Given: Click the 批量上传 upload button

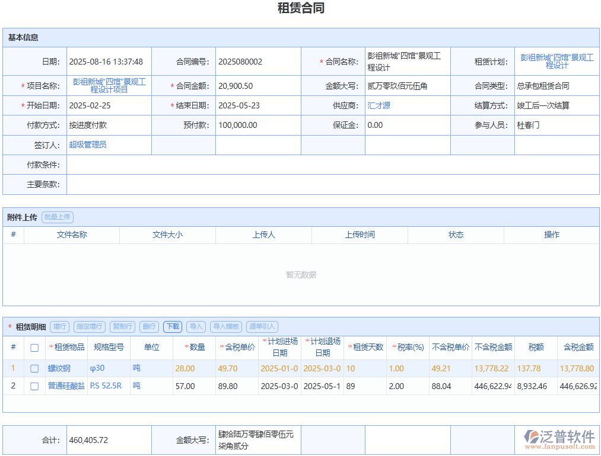Looking at the screenshot, I should [58, 217].
